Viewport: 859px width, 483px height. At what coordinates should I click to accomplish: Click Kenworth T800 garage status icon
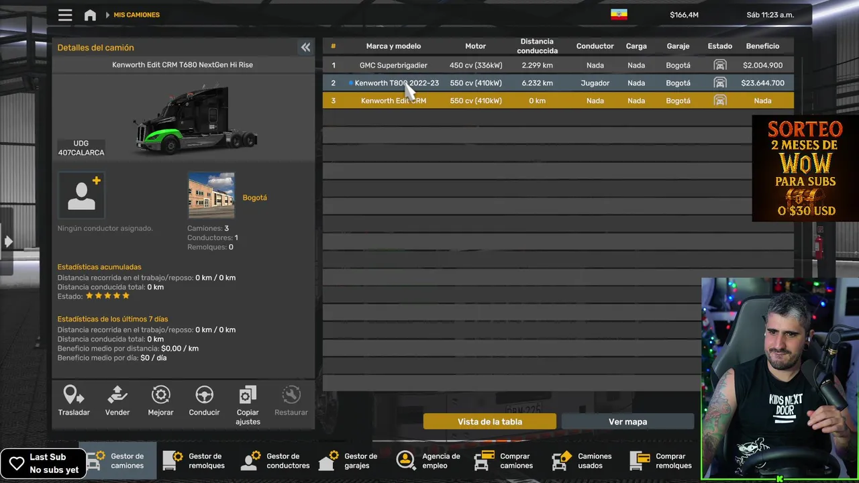tap(719, 83)
